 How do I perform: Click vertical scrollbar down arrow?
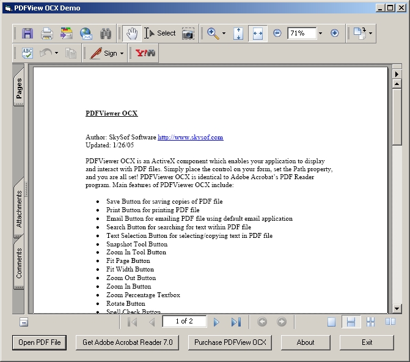tap(397, 309)
